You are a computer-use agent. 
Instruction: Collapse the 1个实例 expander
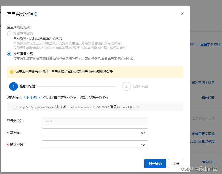[x=39, y=98]
